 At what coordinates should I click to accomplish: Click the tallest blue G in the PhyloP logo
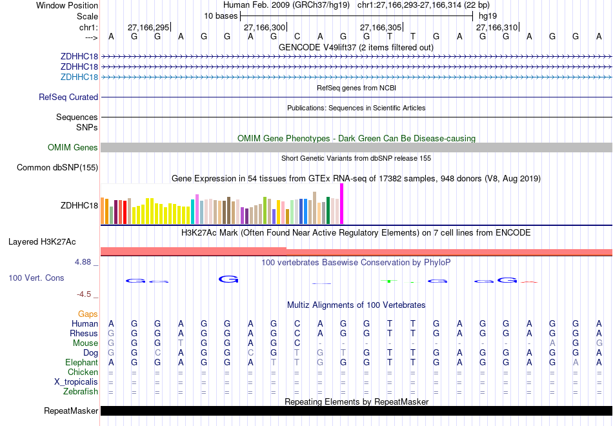[228, 279]
